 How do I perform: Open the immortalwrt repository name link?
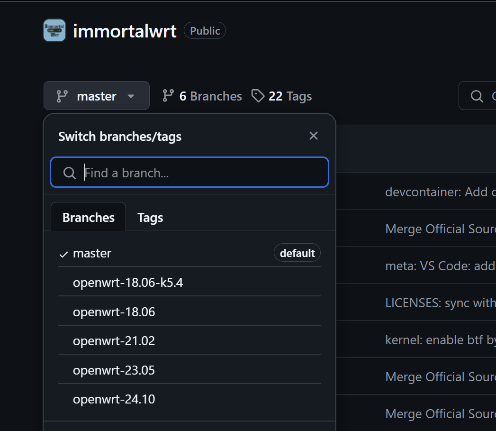pos(125,31)
